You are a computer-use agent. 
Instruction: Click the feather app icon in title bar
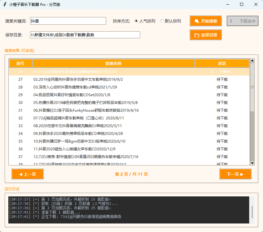(5, 4)
